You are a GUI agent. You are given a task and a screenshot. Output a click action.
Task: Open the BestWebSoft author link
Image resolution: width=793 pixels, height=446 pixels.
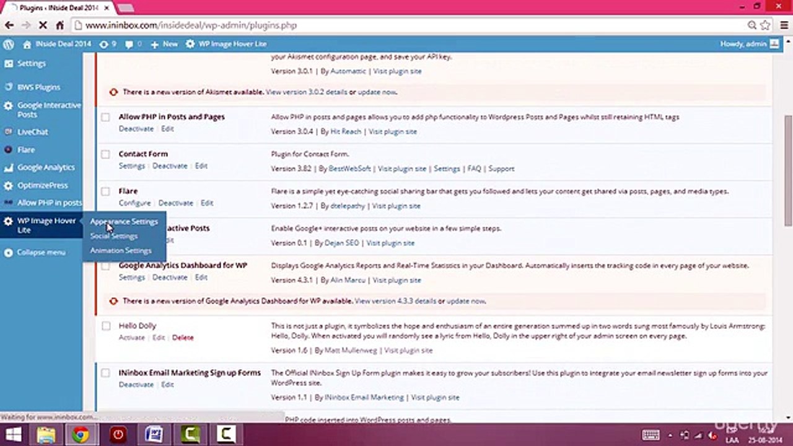pos(349,168)
